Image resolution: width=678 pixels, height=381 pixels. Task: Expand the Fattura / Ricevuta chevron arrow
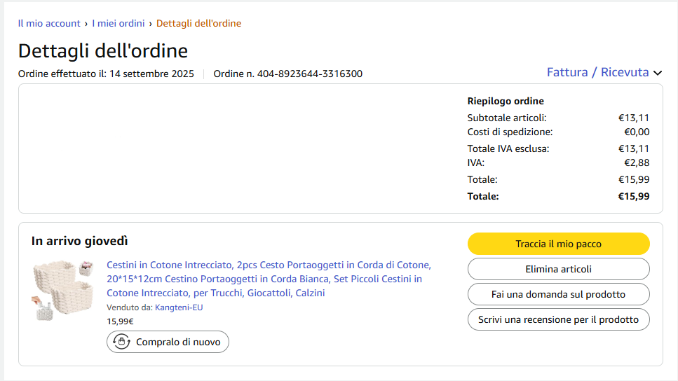[x=658, y=73]
